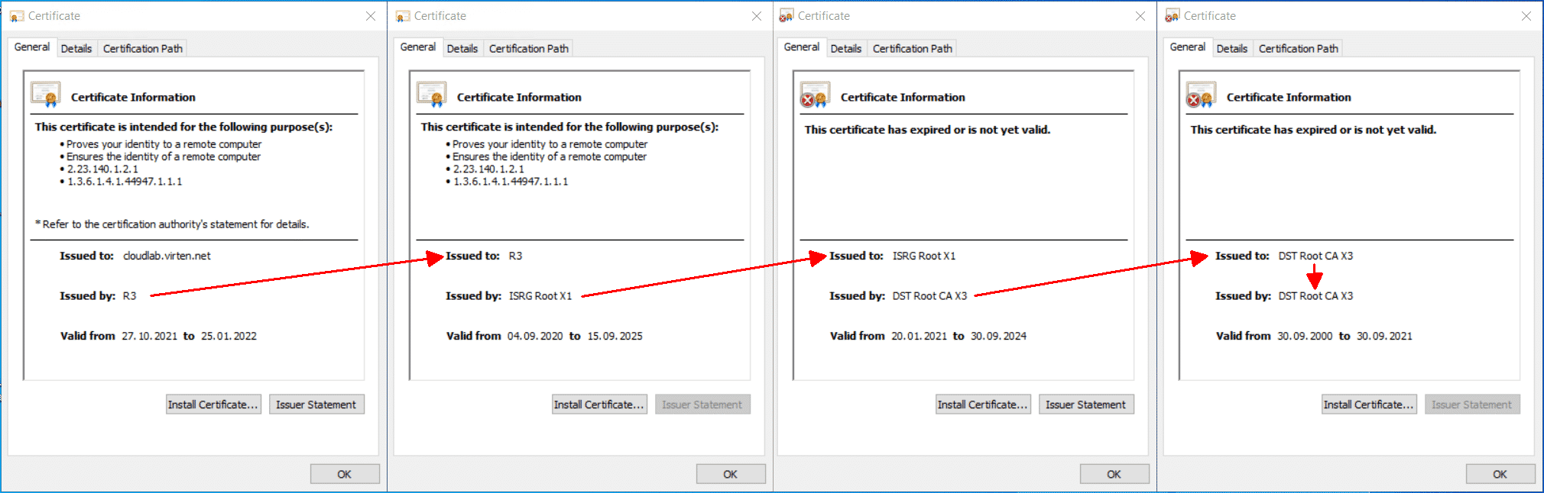1544x493 pixels.
Task: Click the expiry warning text in the ISRG Root X1 window
Action: [x=927, y=130]
